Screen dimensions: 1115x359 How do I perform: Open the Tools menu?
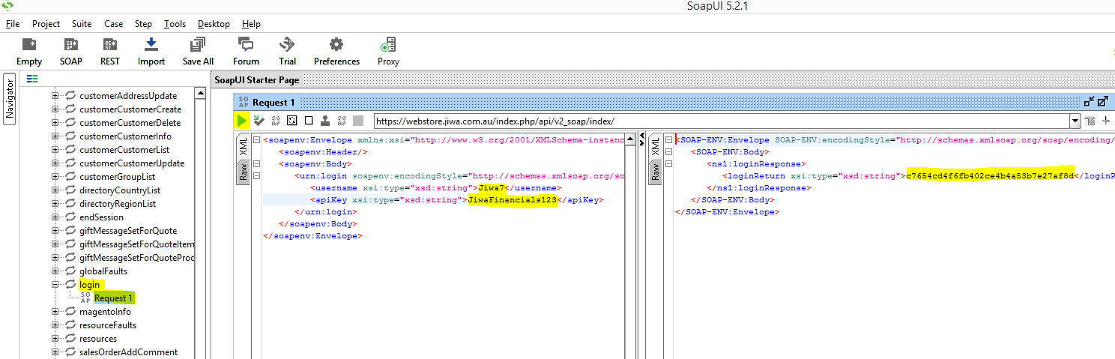click(x=175, y=24)
